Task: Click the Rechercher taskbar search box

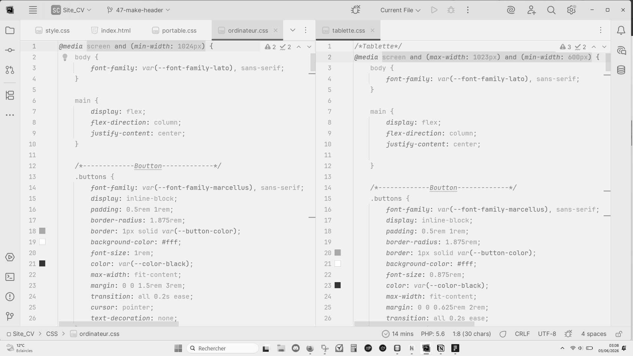Action: pos(222,348)
